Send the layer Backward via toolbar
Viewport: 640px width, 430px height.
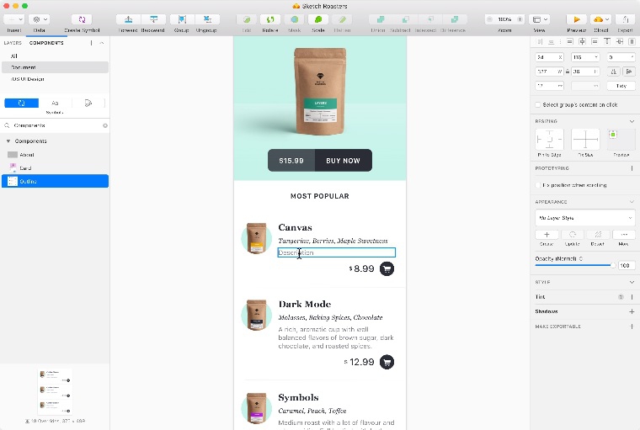click(153, 19)
